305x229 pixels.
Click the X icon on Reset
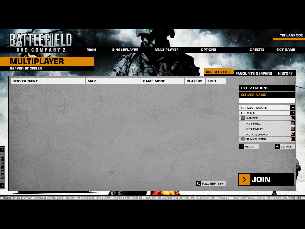pos(241,146)
